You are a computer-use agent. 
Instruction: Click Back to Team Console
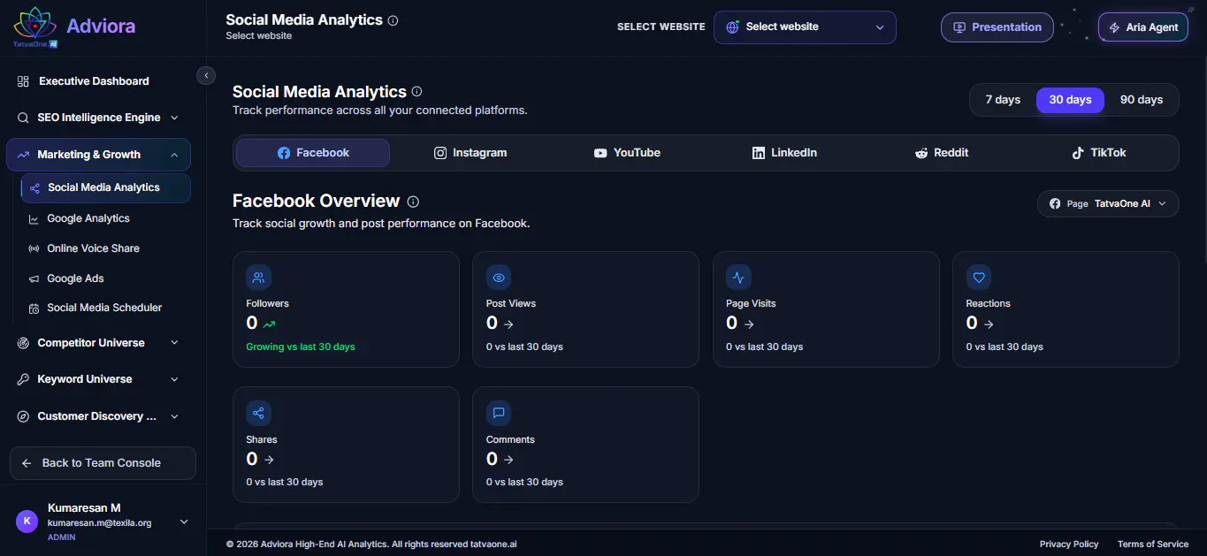(x=103, y=463)
